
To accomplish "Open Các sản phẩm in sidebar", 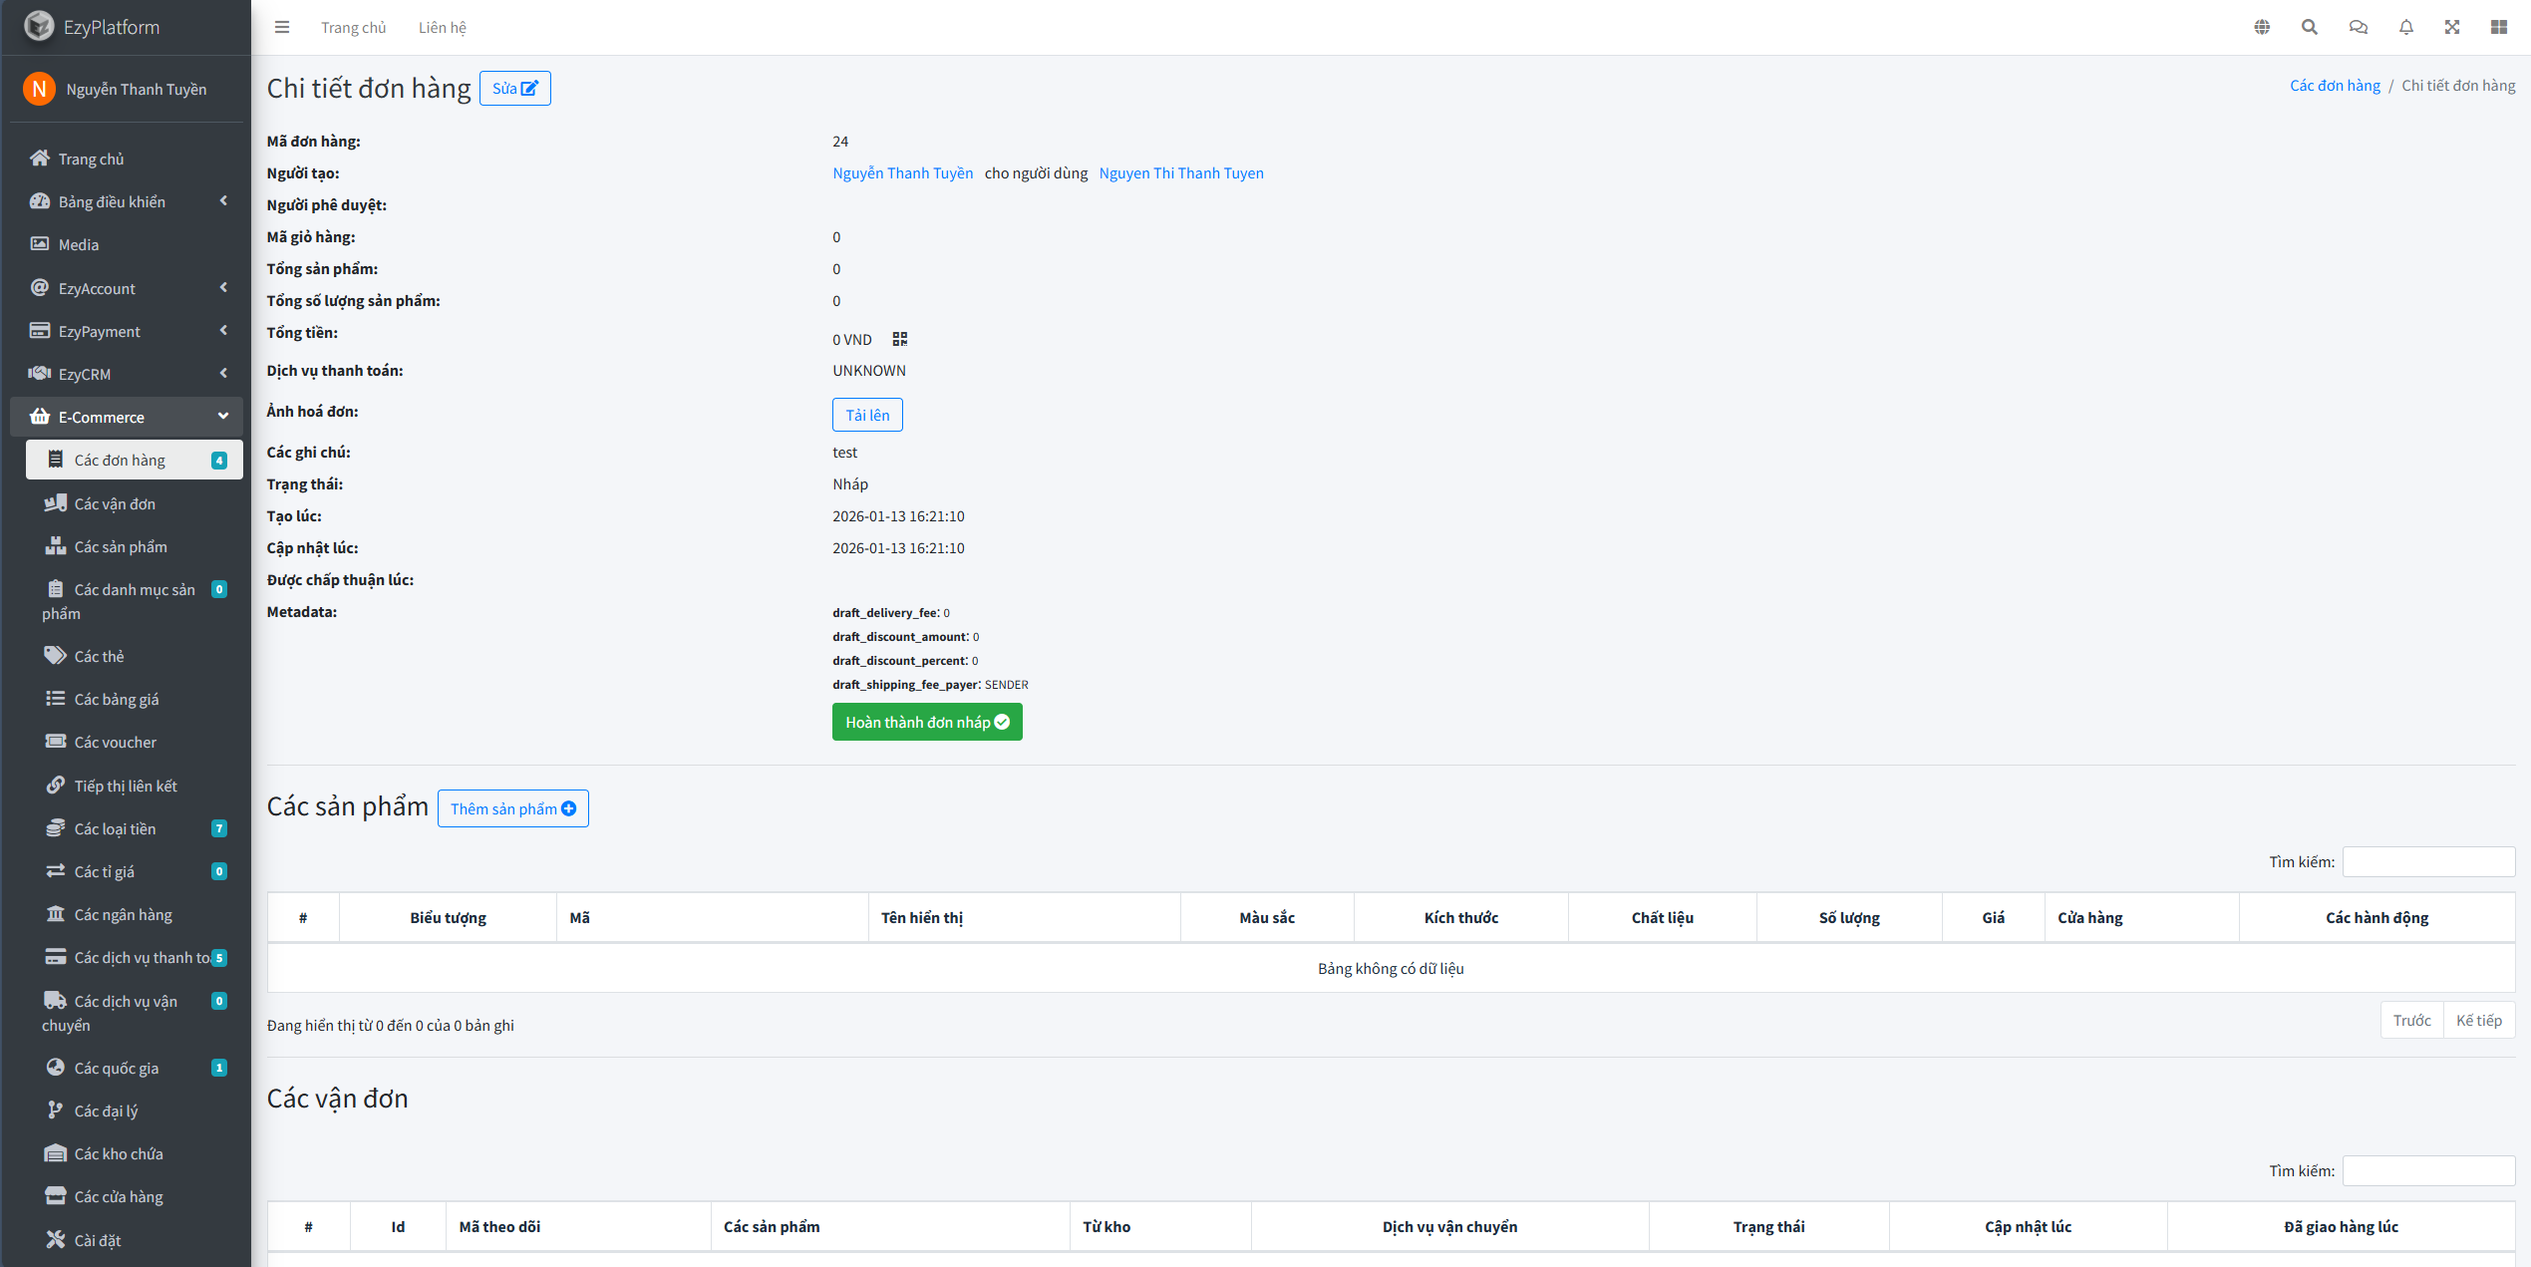I will point(121,546).
